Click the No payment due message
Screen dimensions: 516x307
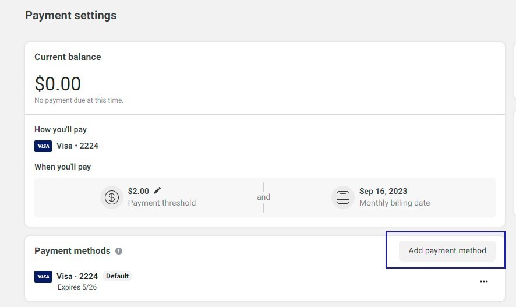click(79, 100)
